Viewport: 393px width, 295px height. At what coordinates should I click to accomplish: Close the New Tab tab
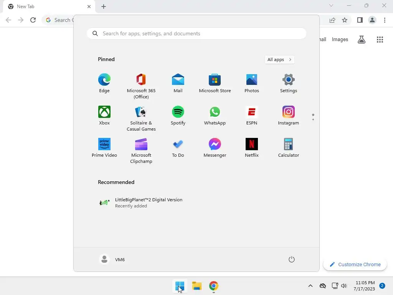(x=89, y=7)
